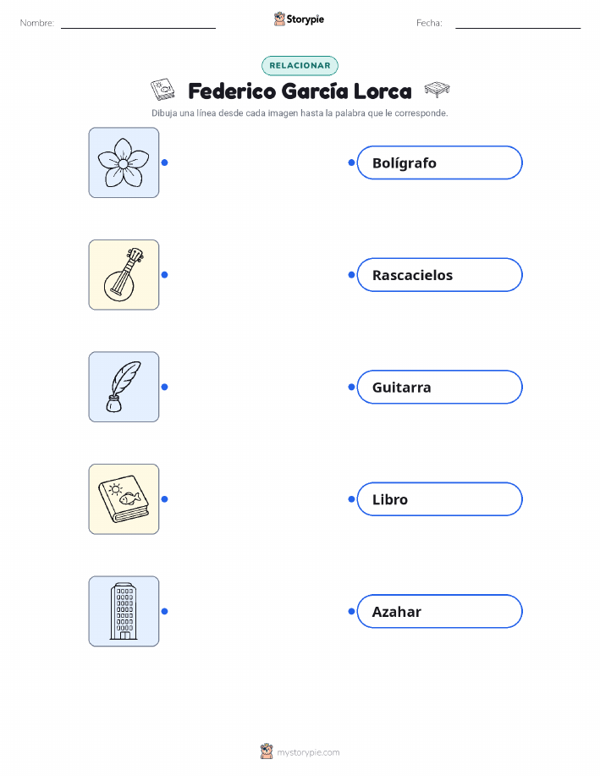Click the quill and inkwell picture
The image size is (600, 776).
pyautogui.click(x=124, y=387)
